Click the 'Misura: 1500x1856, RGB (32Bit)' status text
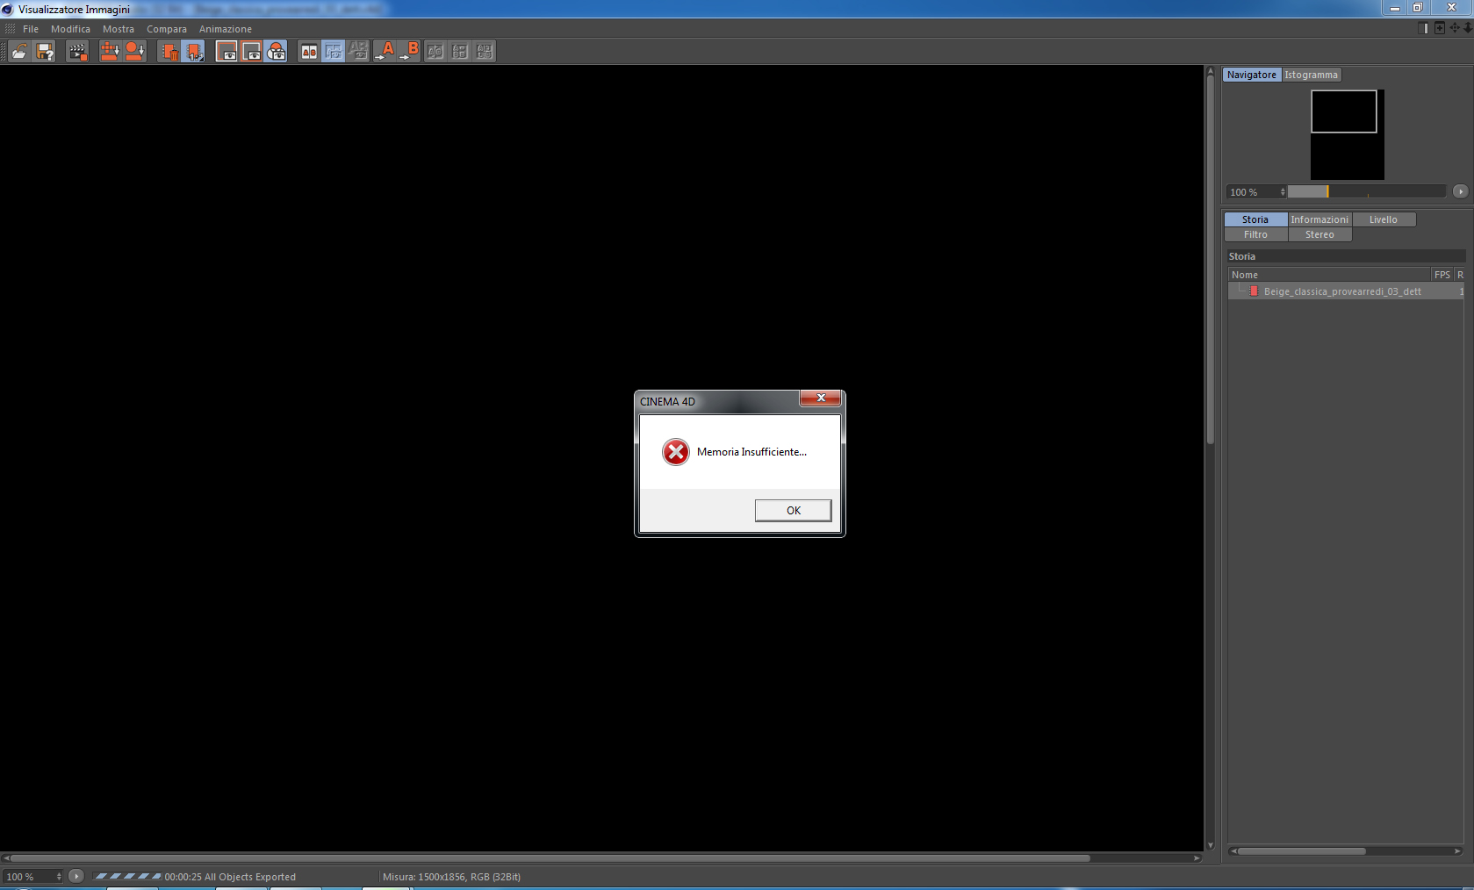 [x=451, y=877]
